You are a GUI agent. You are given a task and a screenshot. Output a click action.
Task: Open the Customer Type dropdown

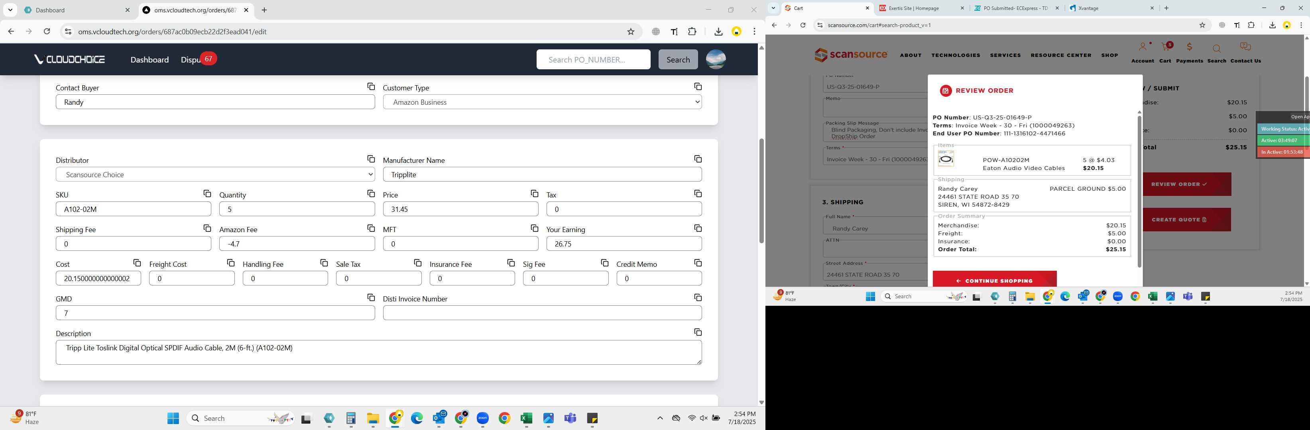click(x=542, y=102)
